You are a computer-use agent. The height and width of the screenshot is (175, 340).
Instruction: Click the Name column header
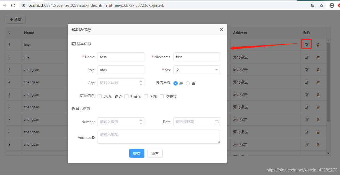tap(29, 33)
